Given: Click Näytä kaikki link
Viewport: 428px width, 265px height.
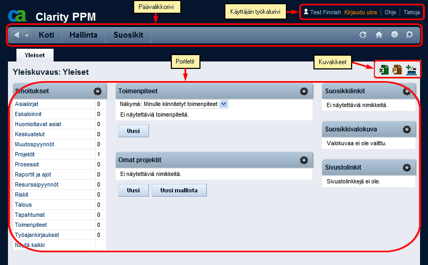Looking at the screenshot, I should [x=30, y=245].
